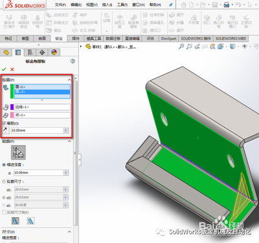Image resolution: width=259 pixels, height=243 pixels.
Task: Click the Zoom to Area icon
Action: click(189, 47)
